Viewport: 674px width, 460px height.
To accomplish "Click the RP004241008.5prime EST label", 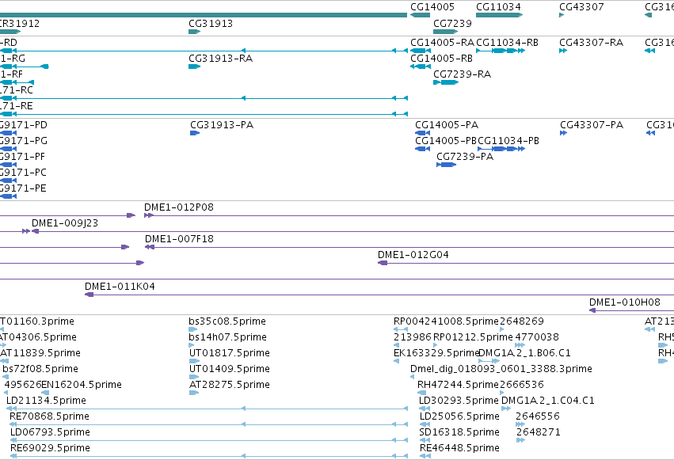I will click(446, 321).
